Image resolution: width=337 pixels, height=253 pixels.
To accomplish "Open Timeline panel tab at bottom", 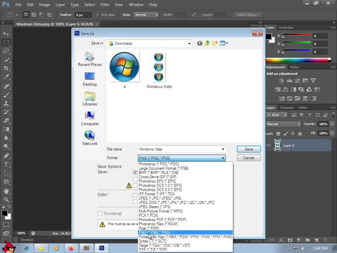I will click(x=27, y=240).
